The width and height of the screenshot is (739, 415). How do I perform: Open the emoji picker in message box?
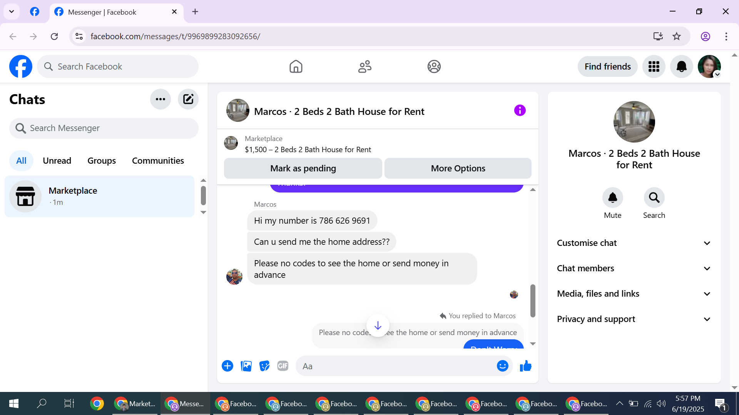(x=503, y=366)
